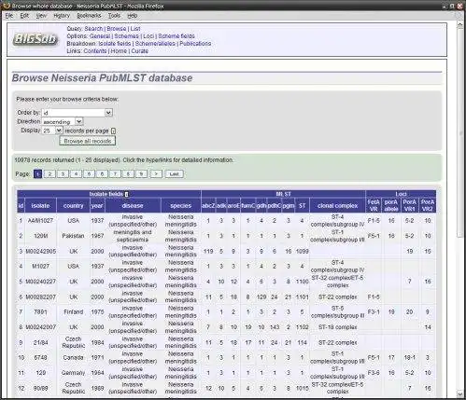
Task: Select the current page 1 button
Action: 37,174
